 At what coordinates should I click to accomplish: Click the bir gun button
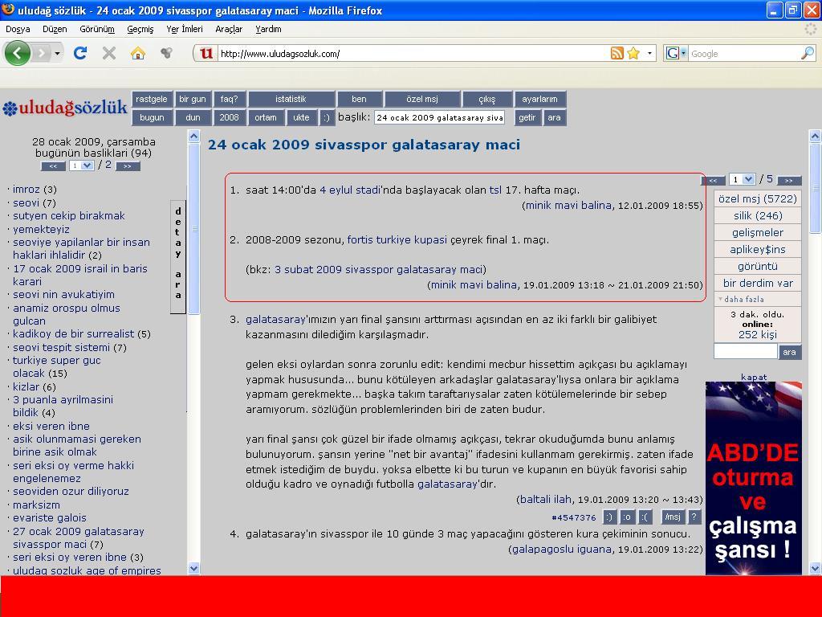point(193,99)
